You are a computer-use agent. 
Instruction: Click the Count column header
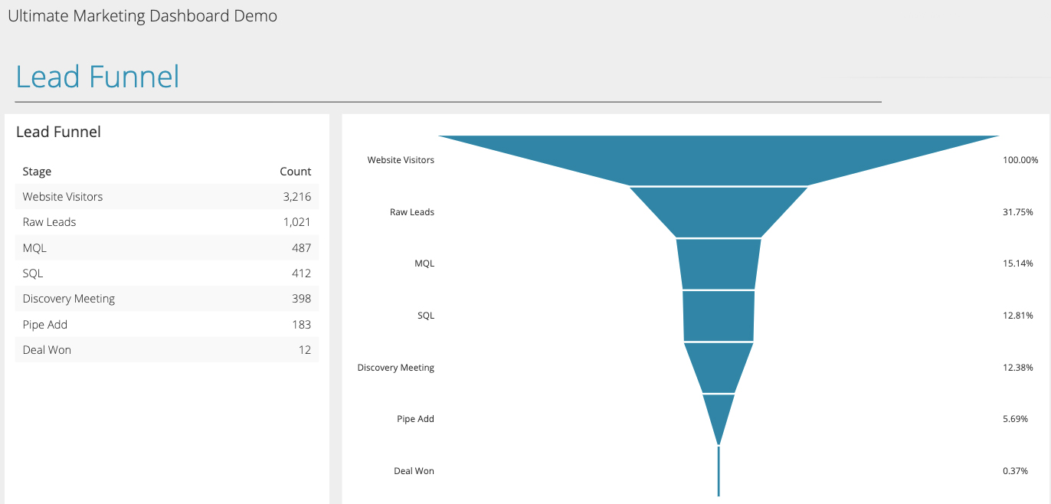click(296, 172)
